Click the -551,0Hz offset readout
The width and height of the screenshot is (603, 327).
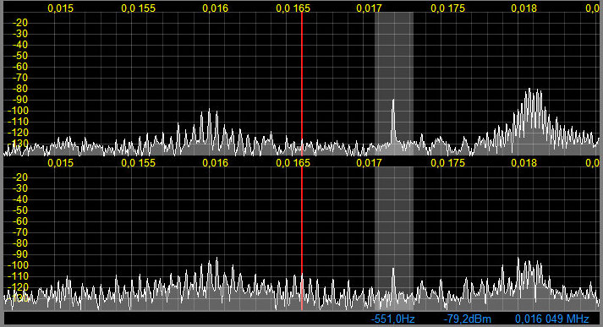393,319
